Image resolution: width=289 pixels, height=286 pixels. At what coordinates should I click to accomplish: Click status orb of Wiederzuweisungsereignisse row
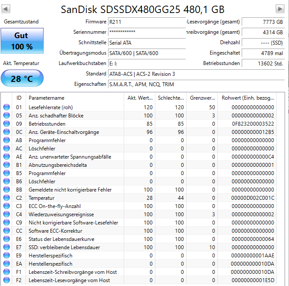pyautogui.click(x=7, y=214)
